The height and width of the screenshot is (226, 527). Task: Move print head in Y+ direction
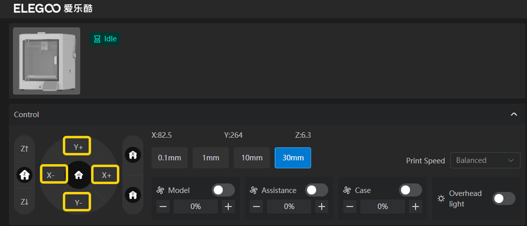(78, 147)
